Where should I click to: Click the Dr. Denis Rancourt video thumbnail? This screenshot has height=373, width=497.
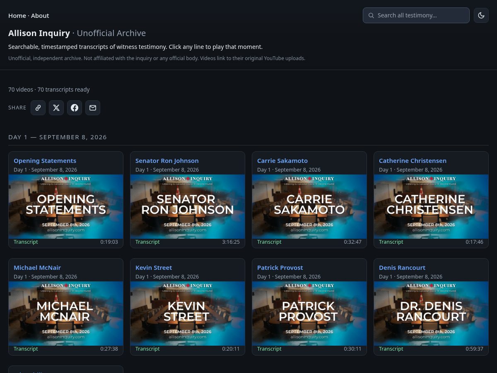[431, 313]
